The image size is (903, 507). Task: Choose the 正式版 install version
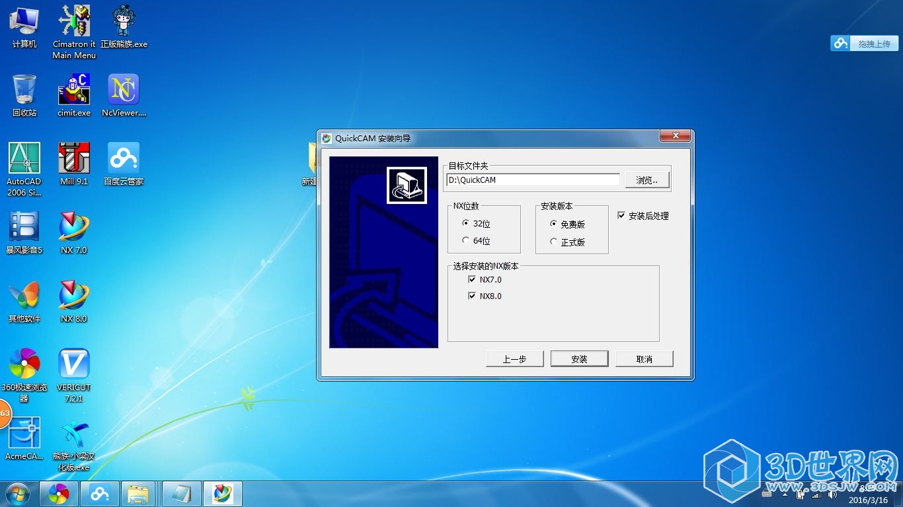pos(553,242)
